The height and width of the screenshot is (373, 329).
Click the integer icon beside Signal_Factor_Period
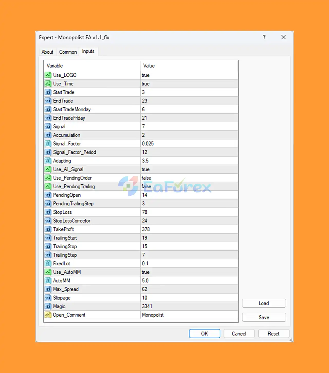click(48, 152)
